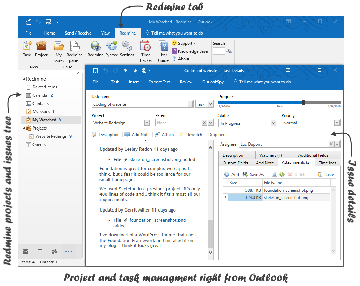
Task: Go to next item with down arrow
Action: [x=135, y=71]
